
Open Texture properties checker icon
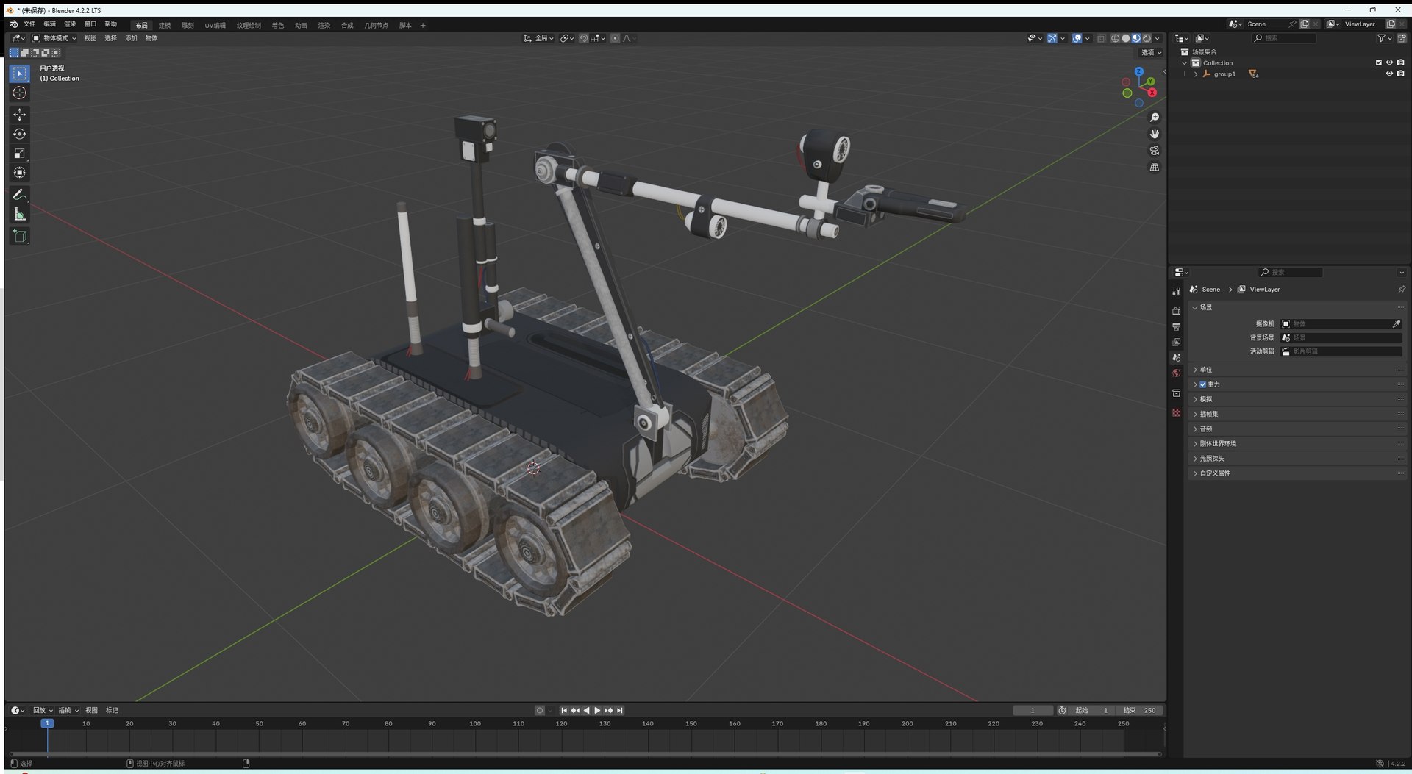pyautogui.click(x=1177, y=412)
